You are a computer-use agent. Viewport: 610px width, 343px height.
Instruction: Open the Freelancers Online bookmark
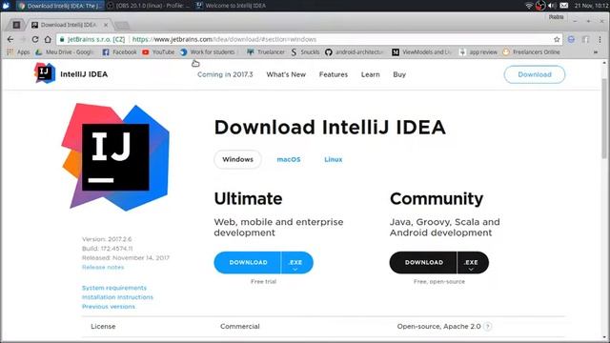532,52
